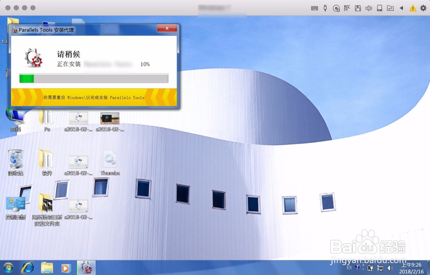Click the installer's green progress bar
This screenshot has height=275, width=430.
(x=94, y=78)
